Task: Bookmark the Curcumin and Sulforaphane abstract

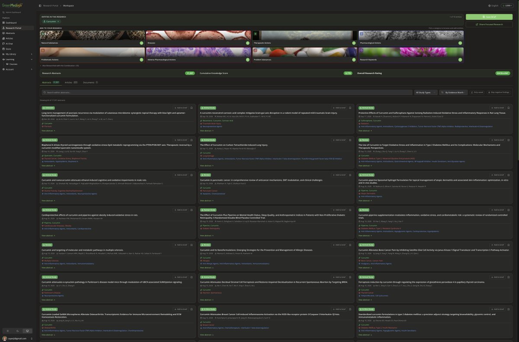Action: [x=509, y=108]
